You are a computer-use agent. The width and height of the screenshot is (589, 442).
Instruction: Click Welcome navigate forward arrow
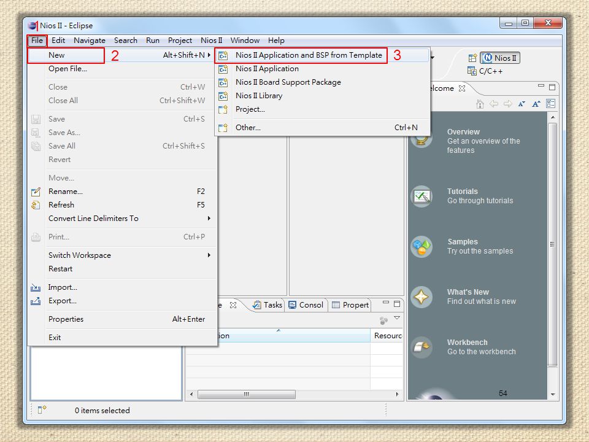pyautogui.click(x=508, y=104)
